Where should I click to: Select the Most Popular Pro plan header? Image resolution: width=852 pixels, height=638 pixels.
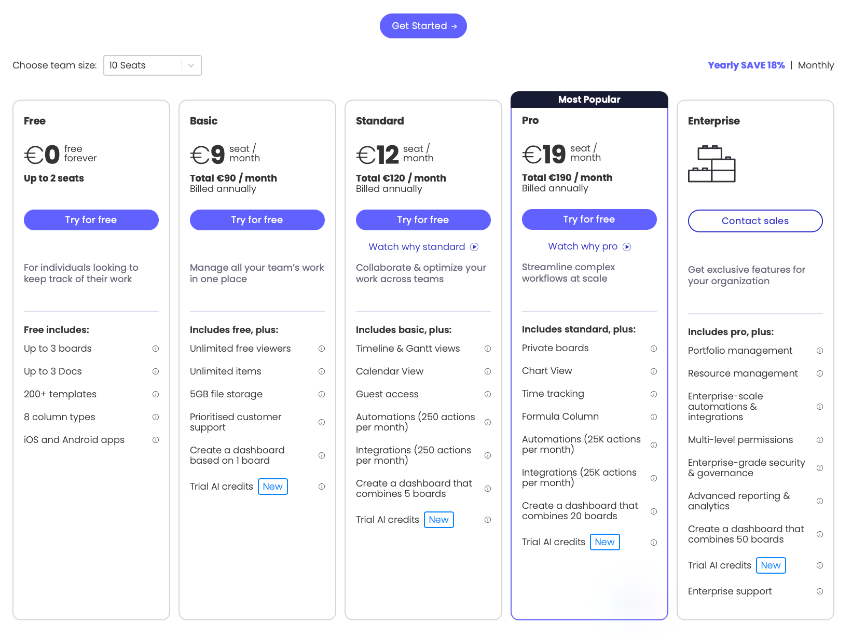click(589, 99)
